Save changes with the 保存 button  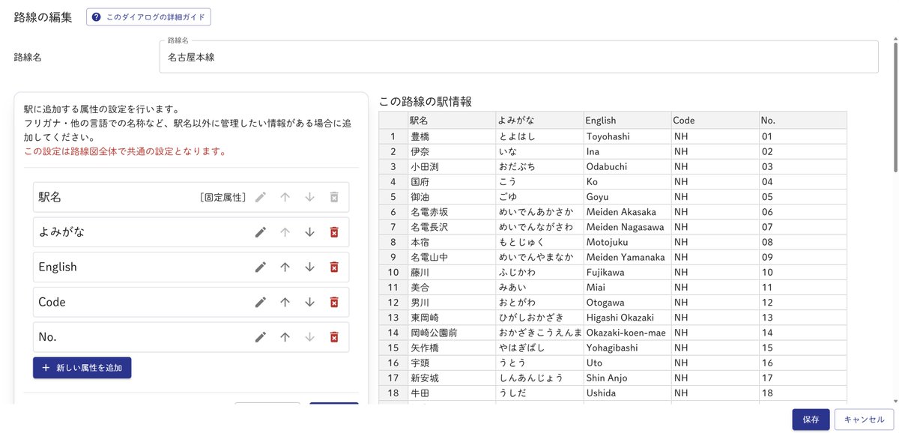(x=811, y=420)
